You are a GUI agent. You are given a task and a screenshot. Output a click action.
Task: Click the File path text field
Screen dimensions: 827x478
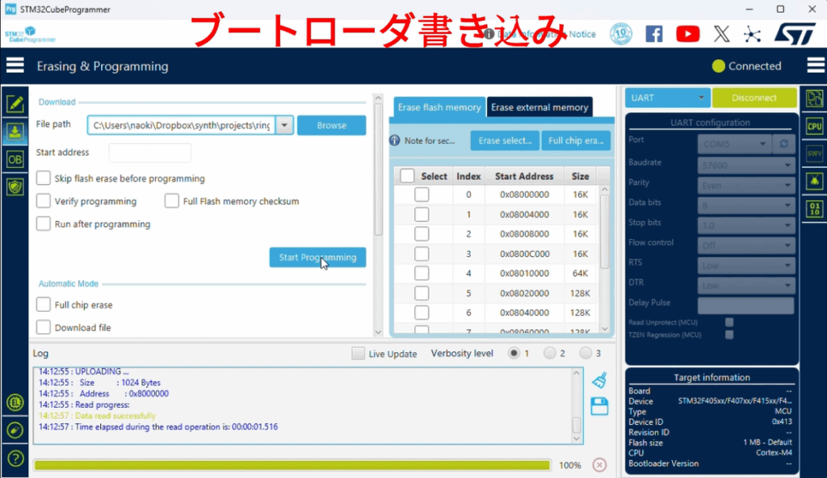pos(181,125)
